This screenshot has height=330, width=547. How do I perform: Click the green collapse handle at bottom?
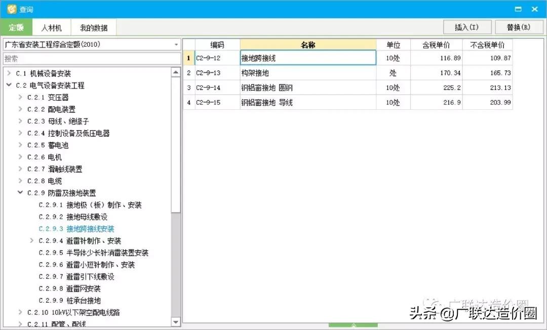click(353, 325)
